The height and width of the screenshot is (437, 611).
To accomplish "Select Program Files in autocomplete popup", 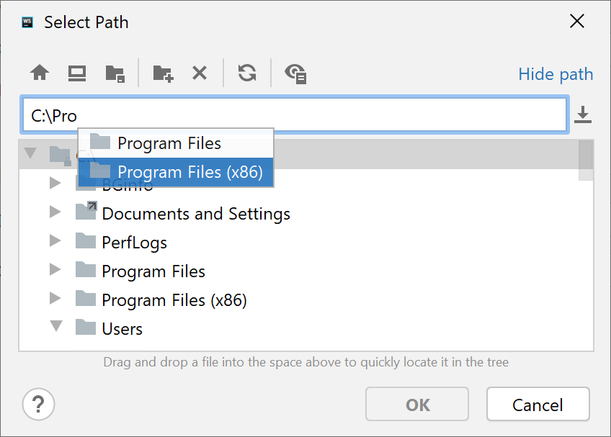I will click(169, 143).
